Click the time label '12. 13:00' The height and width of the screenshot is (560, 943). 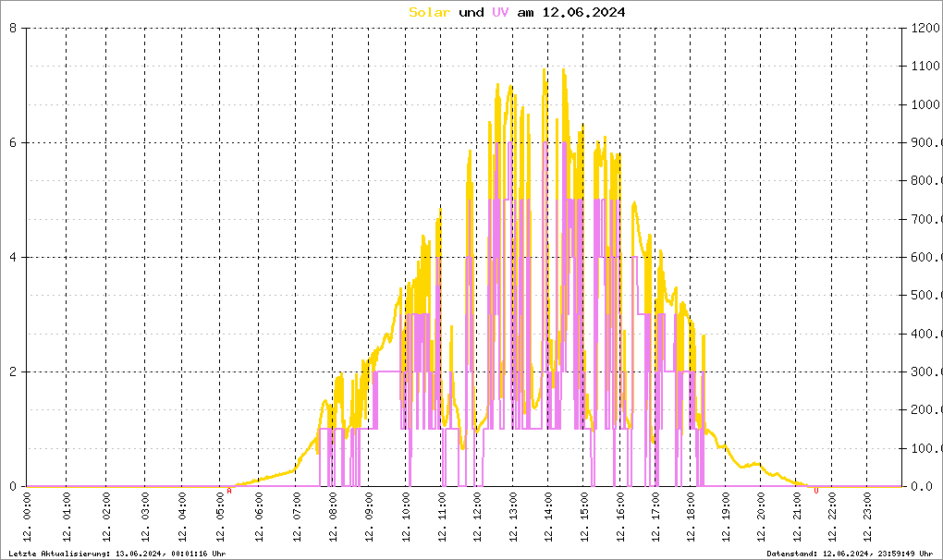(513, 517)
